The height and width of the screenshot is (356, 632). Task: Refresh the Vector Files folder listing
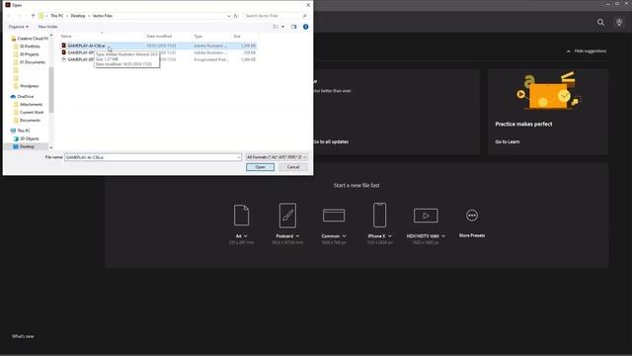point(236,16)
